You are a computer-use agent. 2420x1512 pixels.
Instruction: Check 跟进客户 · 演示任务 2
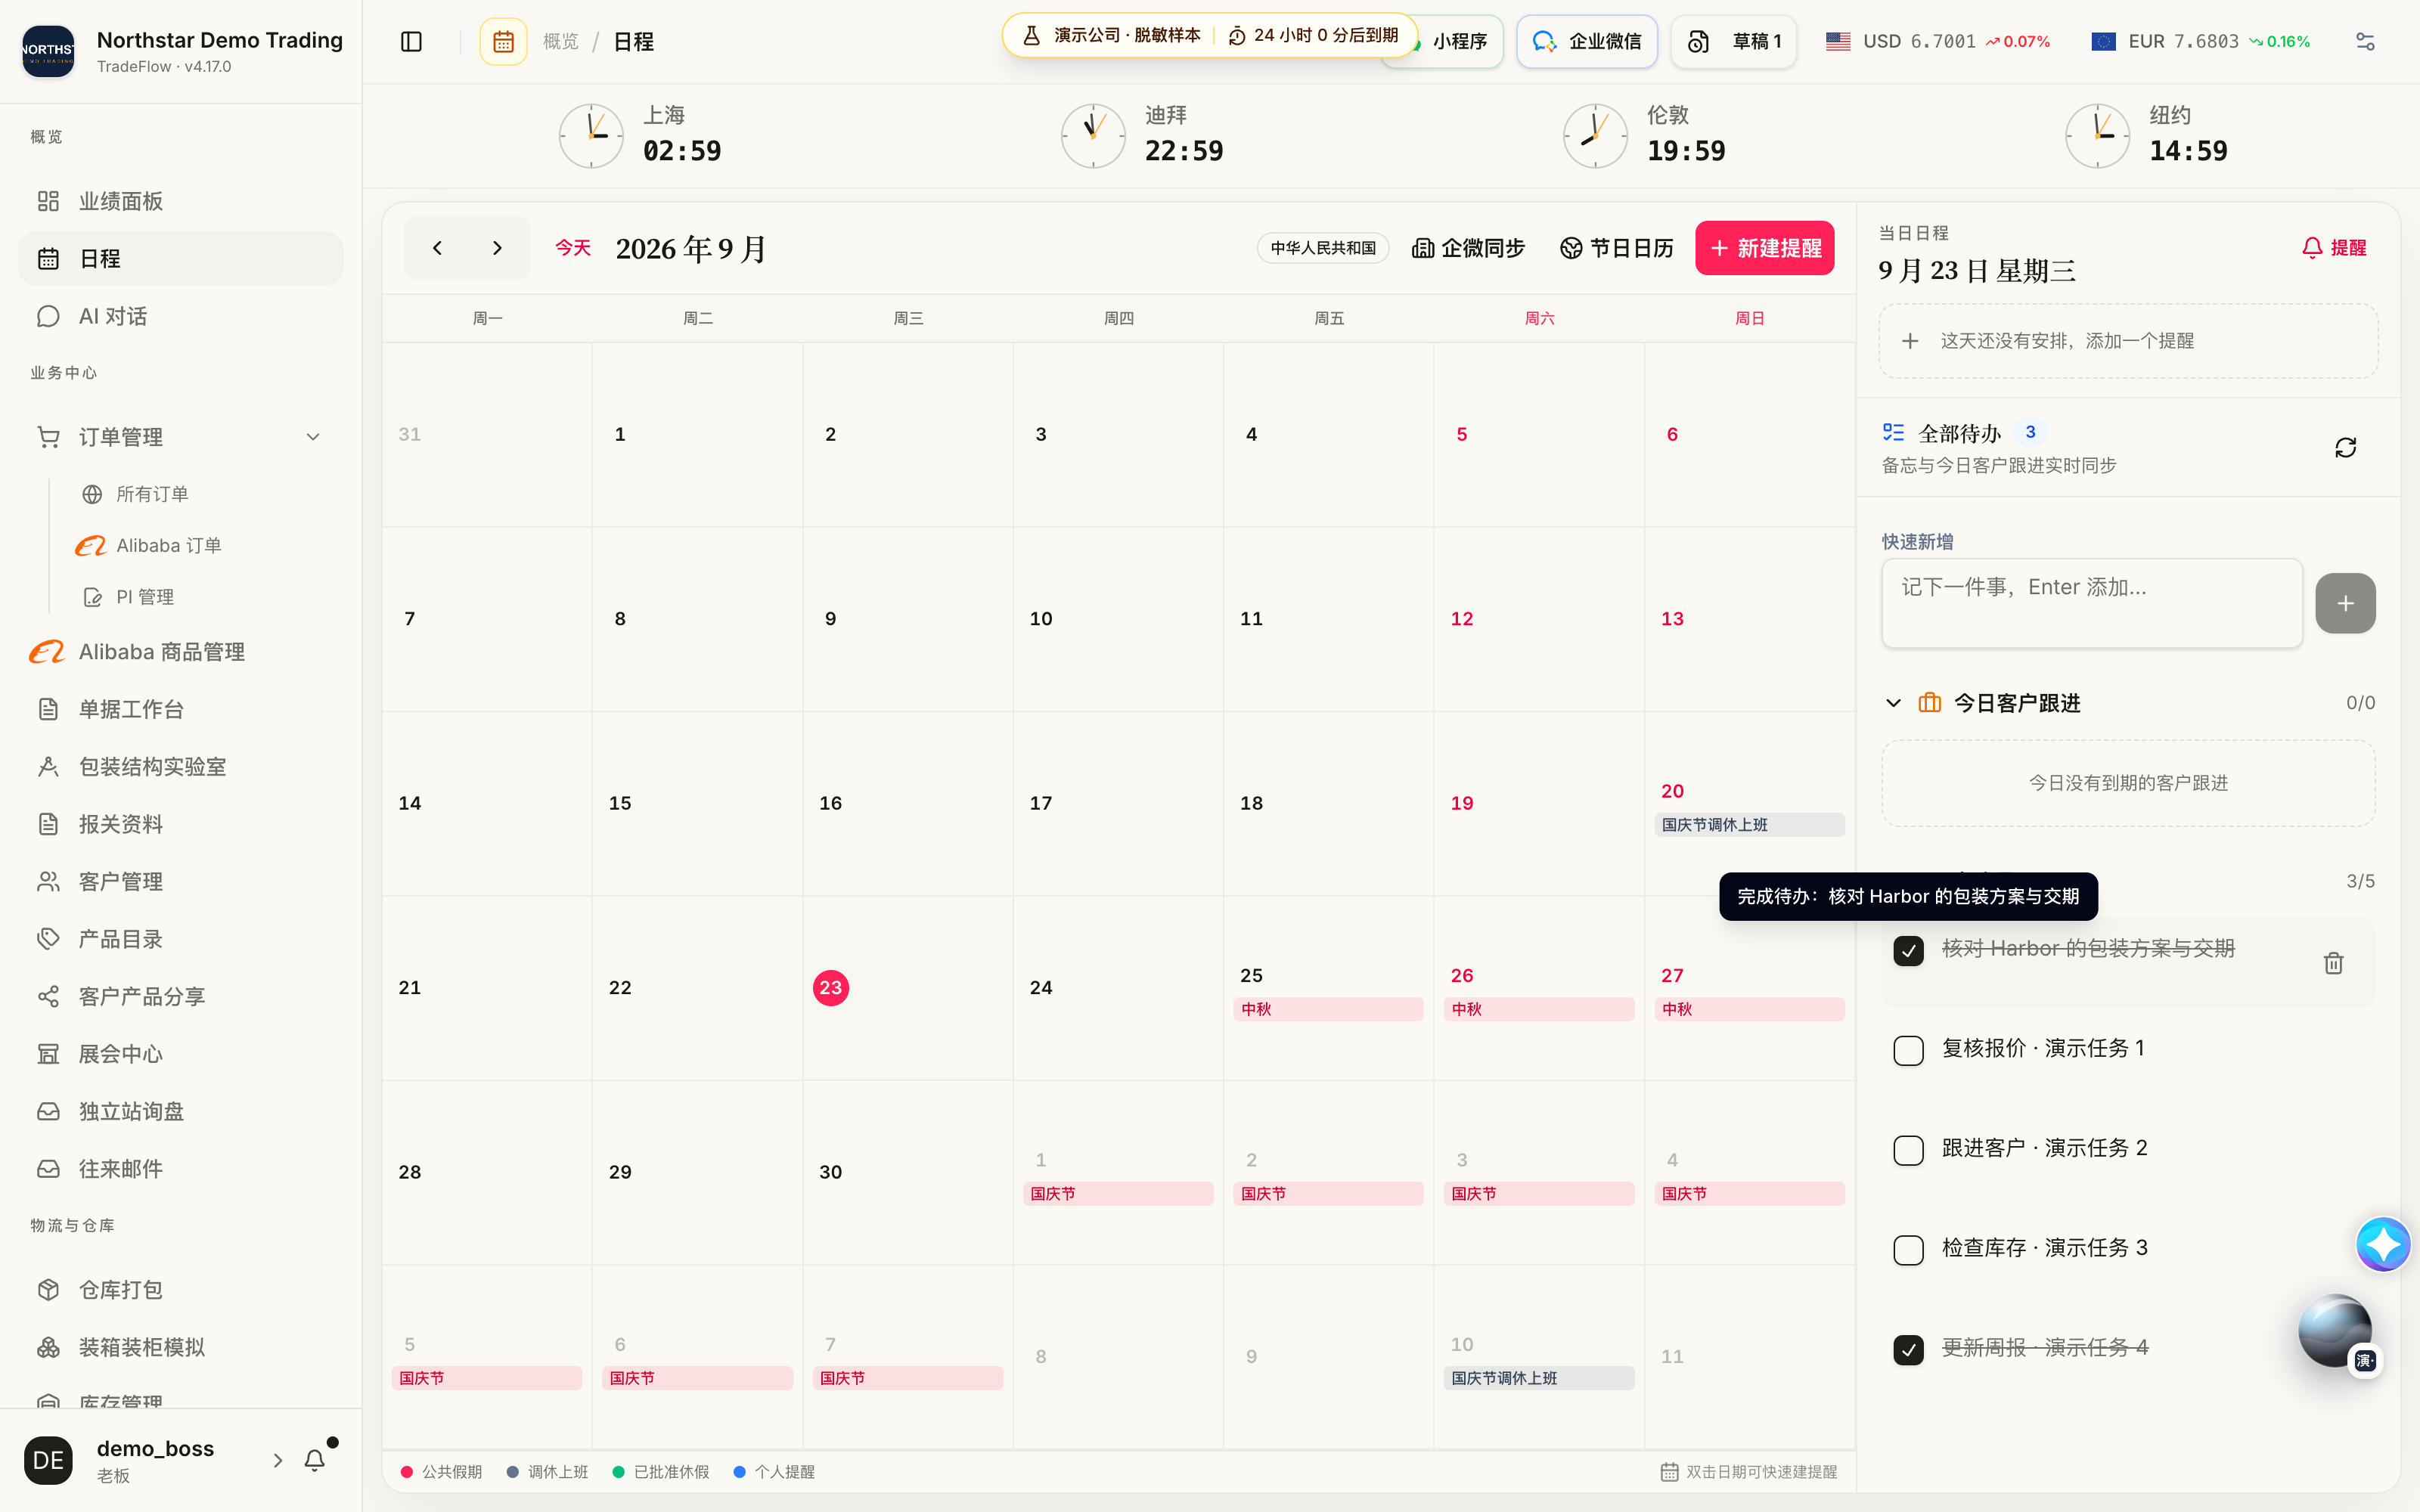[1908, 1150]
